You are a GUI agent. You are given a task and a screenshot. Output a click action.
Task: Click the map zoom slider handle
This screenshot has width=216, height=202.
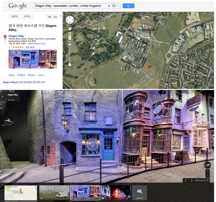click(70, 45)
